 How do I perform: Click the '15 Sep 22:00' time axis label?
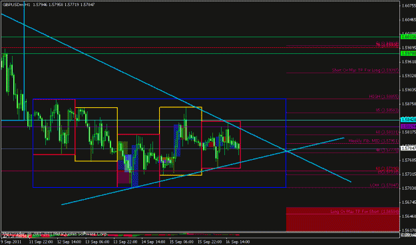[x=210, y=242]
